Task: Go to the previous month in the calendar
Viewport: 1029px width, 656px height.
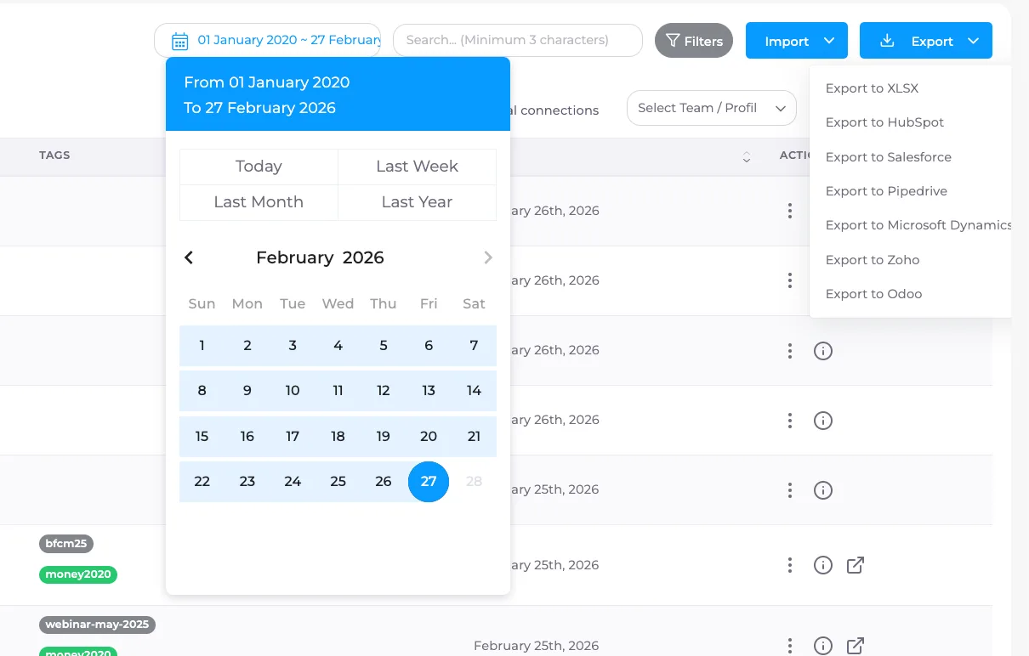Action: pos(189,257)
